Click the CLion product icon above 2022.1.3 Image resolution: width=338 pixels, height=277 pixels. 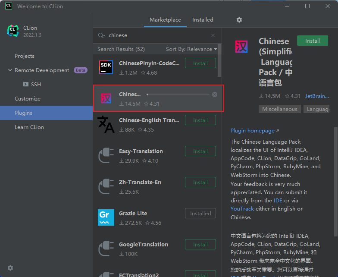pos(13,31)
